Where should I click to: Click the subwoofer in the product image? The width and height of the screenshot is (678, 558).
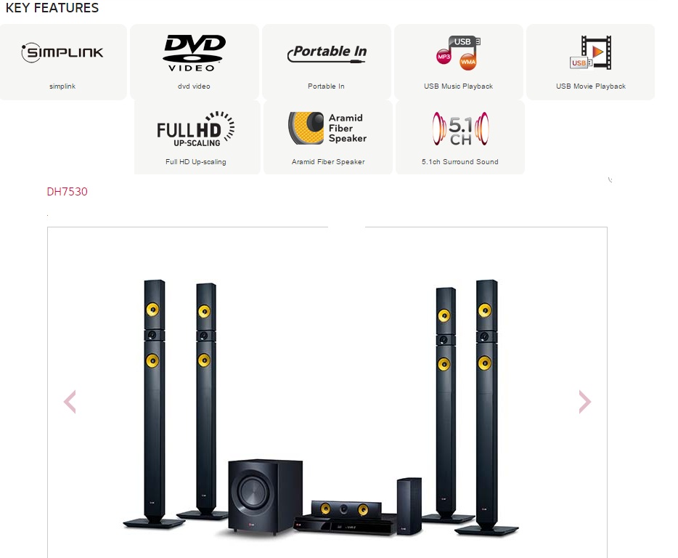pos(265,497)
